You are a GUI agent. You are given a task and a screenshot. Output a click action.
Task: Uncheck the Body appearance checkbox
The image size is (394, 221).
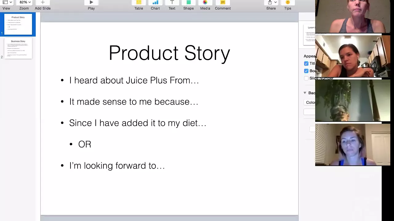306,71
